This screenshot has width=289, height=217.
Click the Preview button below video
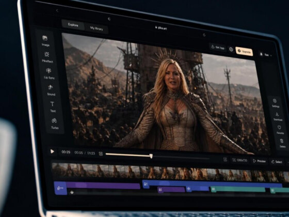(x=259, y=161)
